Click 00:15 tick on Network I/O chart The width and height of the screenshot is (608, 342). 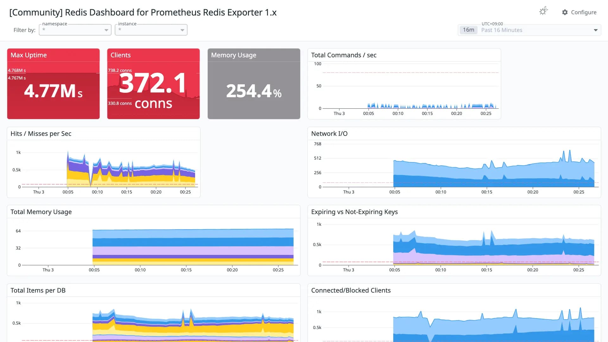pos(487,192)
